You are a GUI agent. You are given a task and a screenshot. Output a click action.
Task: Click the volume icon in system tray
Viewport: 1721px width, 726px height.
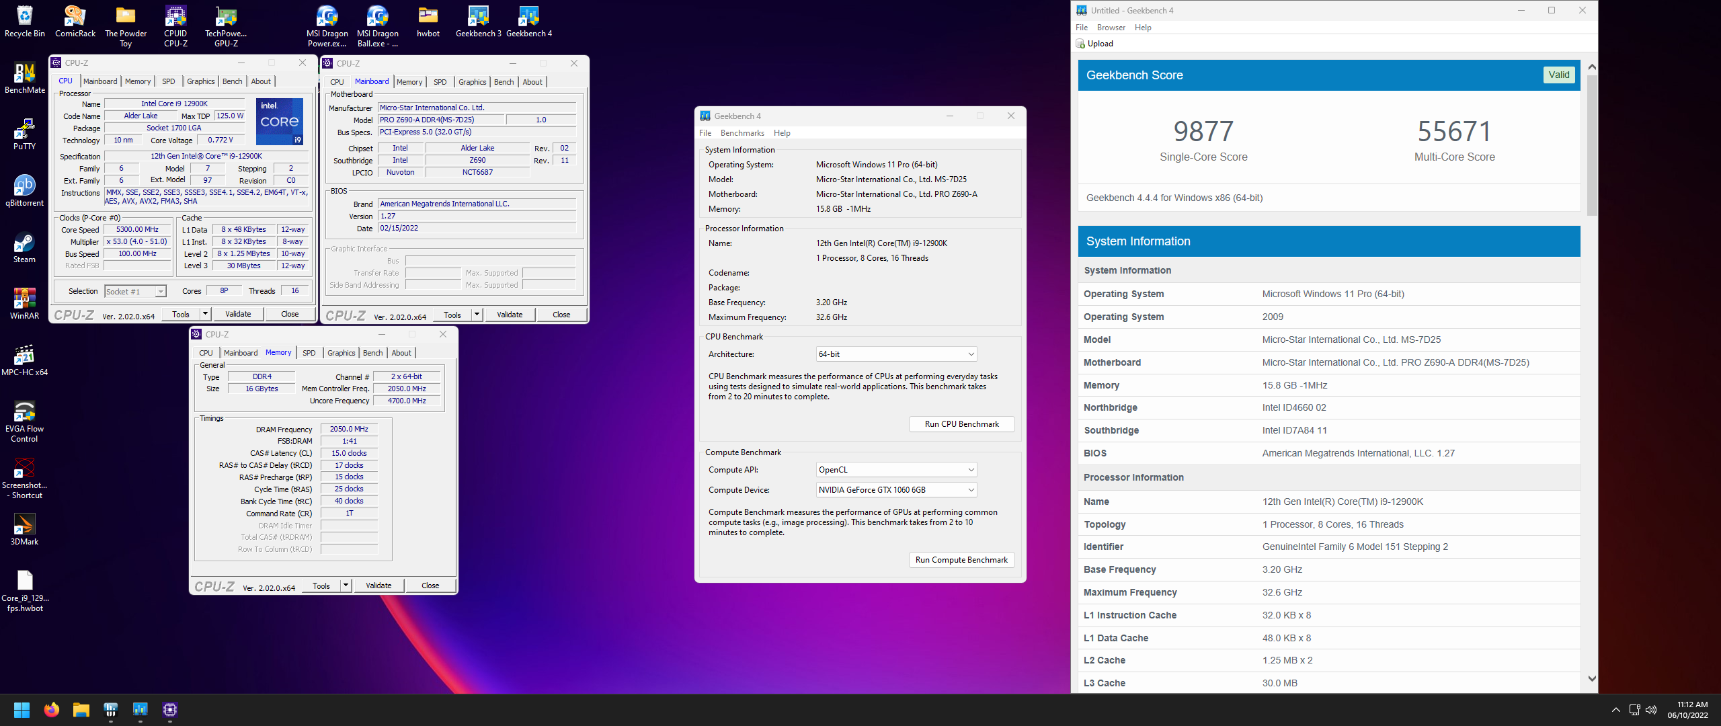1651,710
